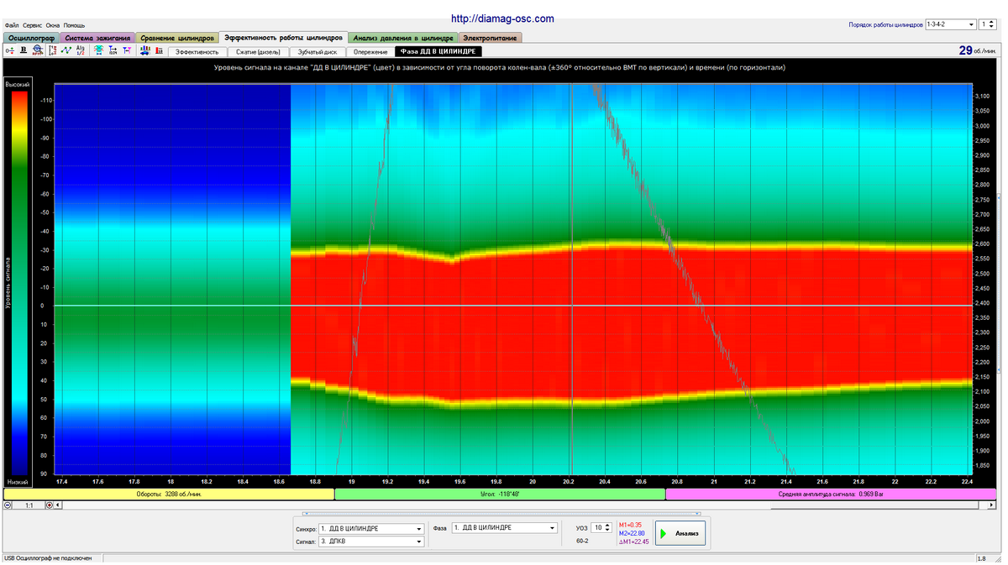Click the УОЗ spinner value field

(597, 527)
